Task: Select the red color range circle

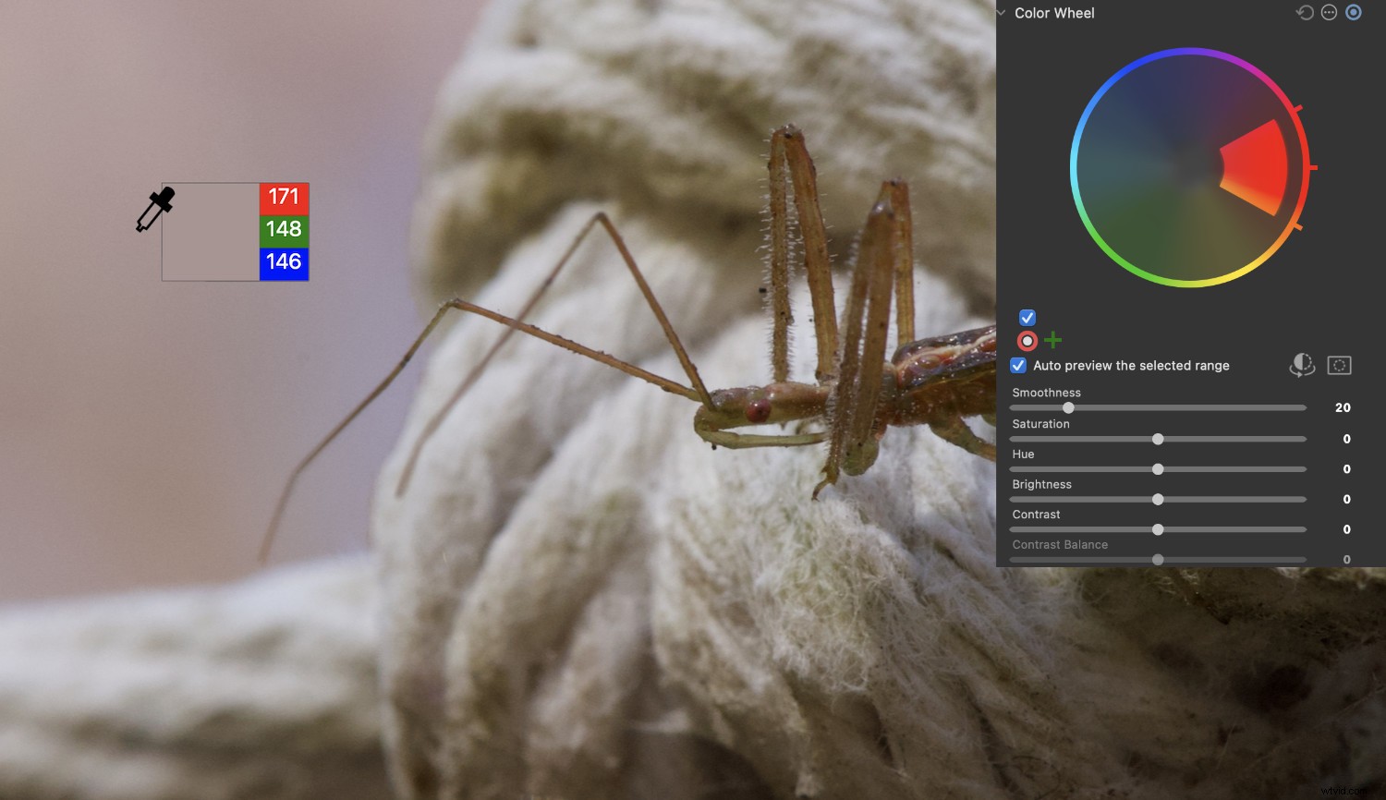Action: coord(1027,340)
